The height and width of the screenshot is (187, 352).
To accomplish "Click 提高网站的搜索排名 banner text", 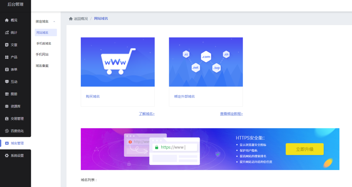I will (253, 156).
